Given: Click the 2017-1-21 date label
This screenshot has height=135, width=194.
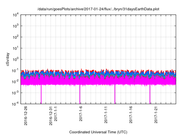Looking at the screenshot, I should (x=156, y=115).
